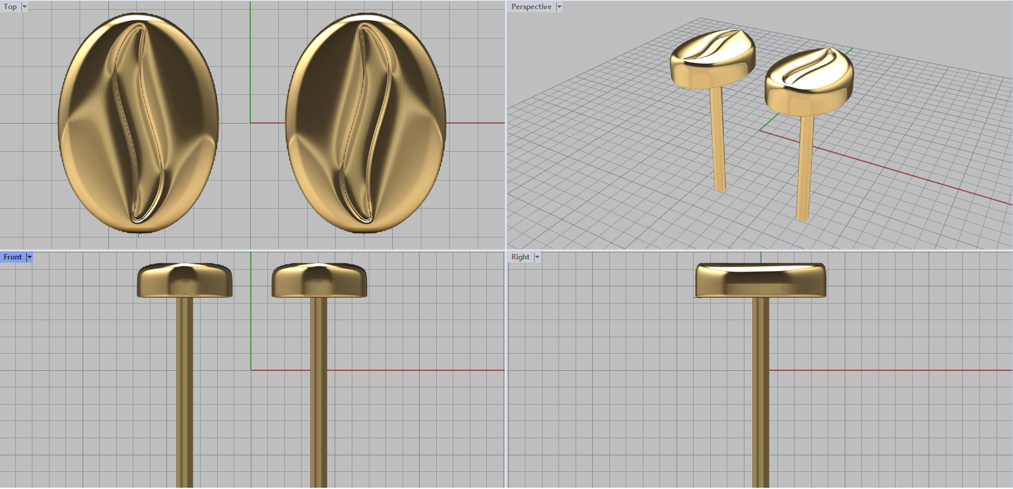Select the Front viewport title label
The width and height of the screenshot is (1013, 489).
(13, 257)
